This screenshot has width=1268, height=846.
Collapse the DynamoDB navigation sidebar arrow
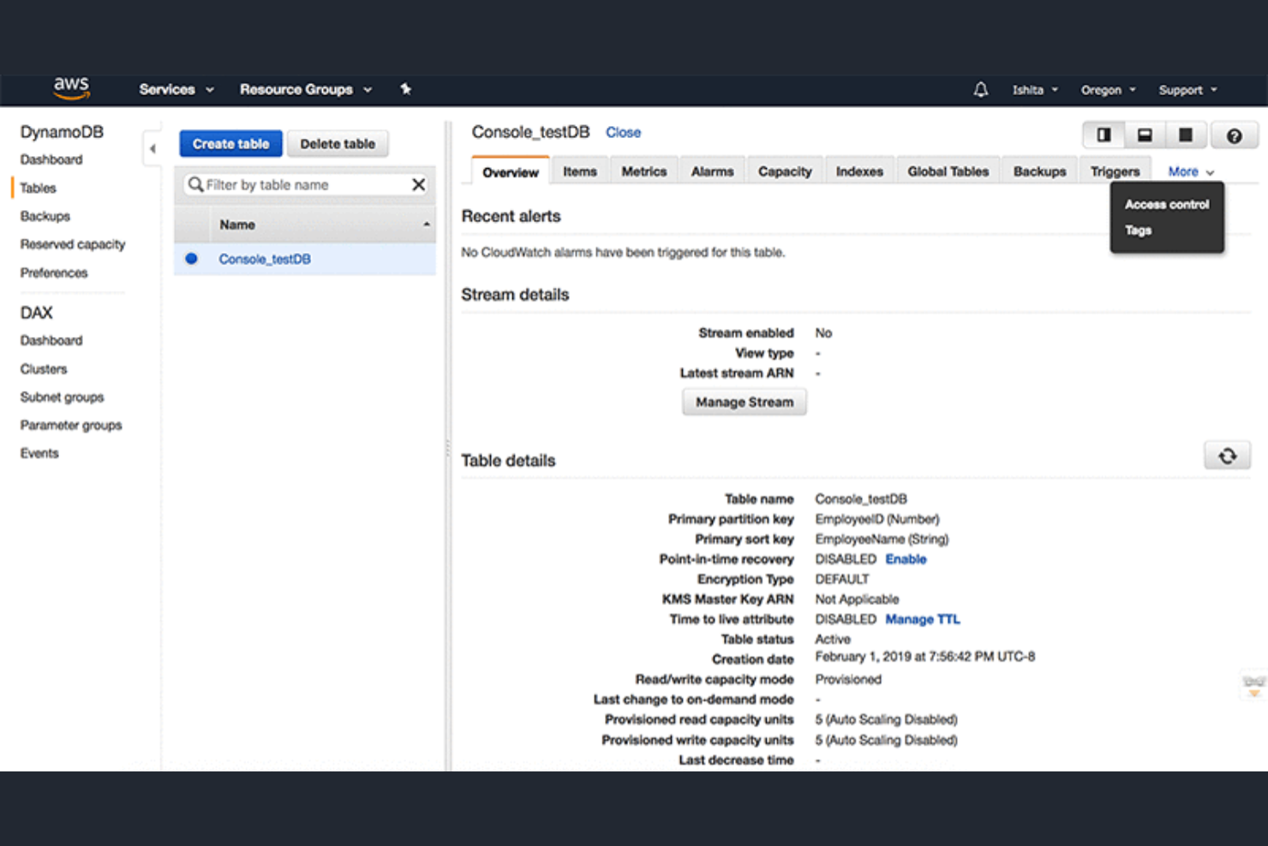(x=153, y=148)
